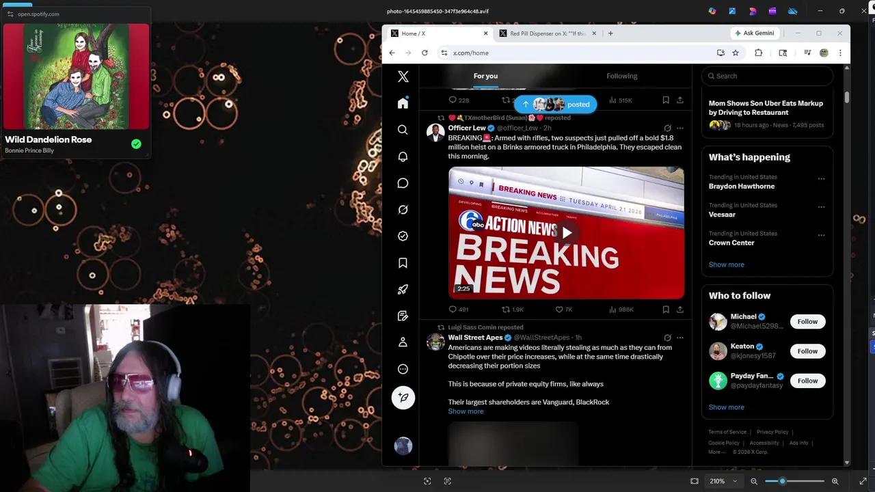Image resolution: width=875 pixels, height=492 pixels.
Task: Play the Action News breaking news video
Action: click(x=567, y=232)
